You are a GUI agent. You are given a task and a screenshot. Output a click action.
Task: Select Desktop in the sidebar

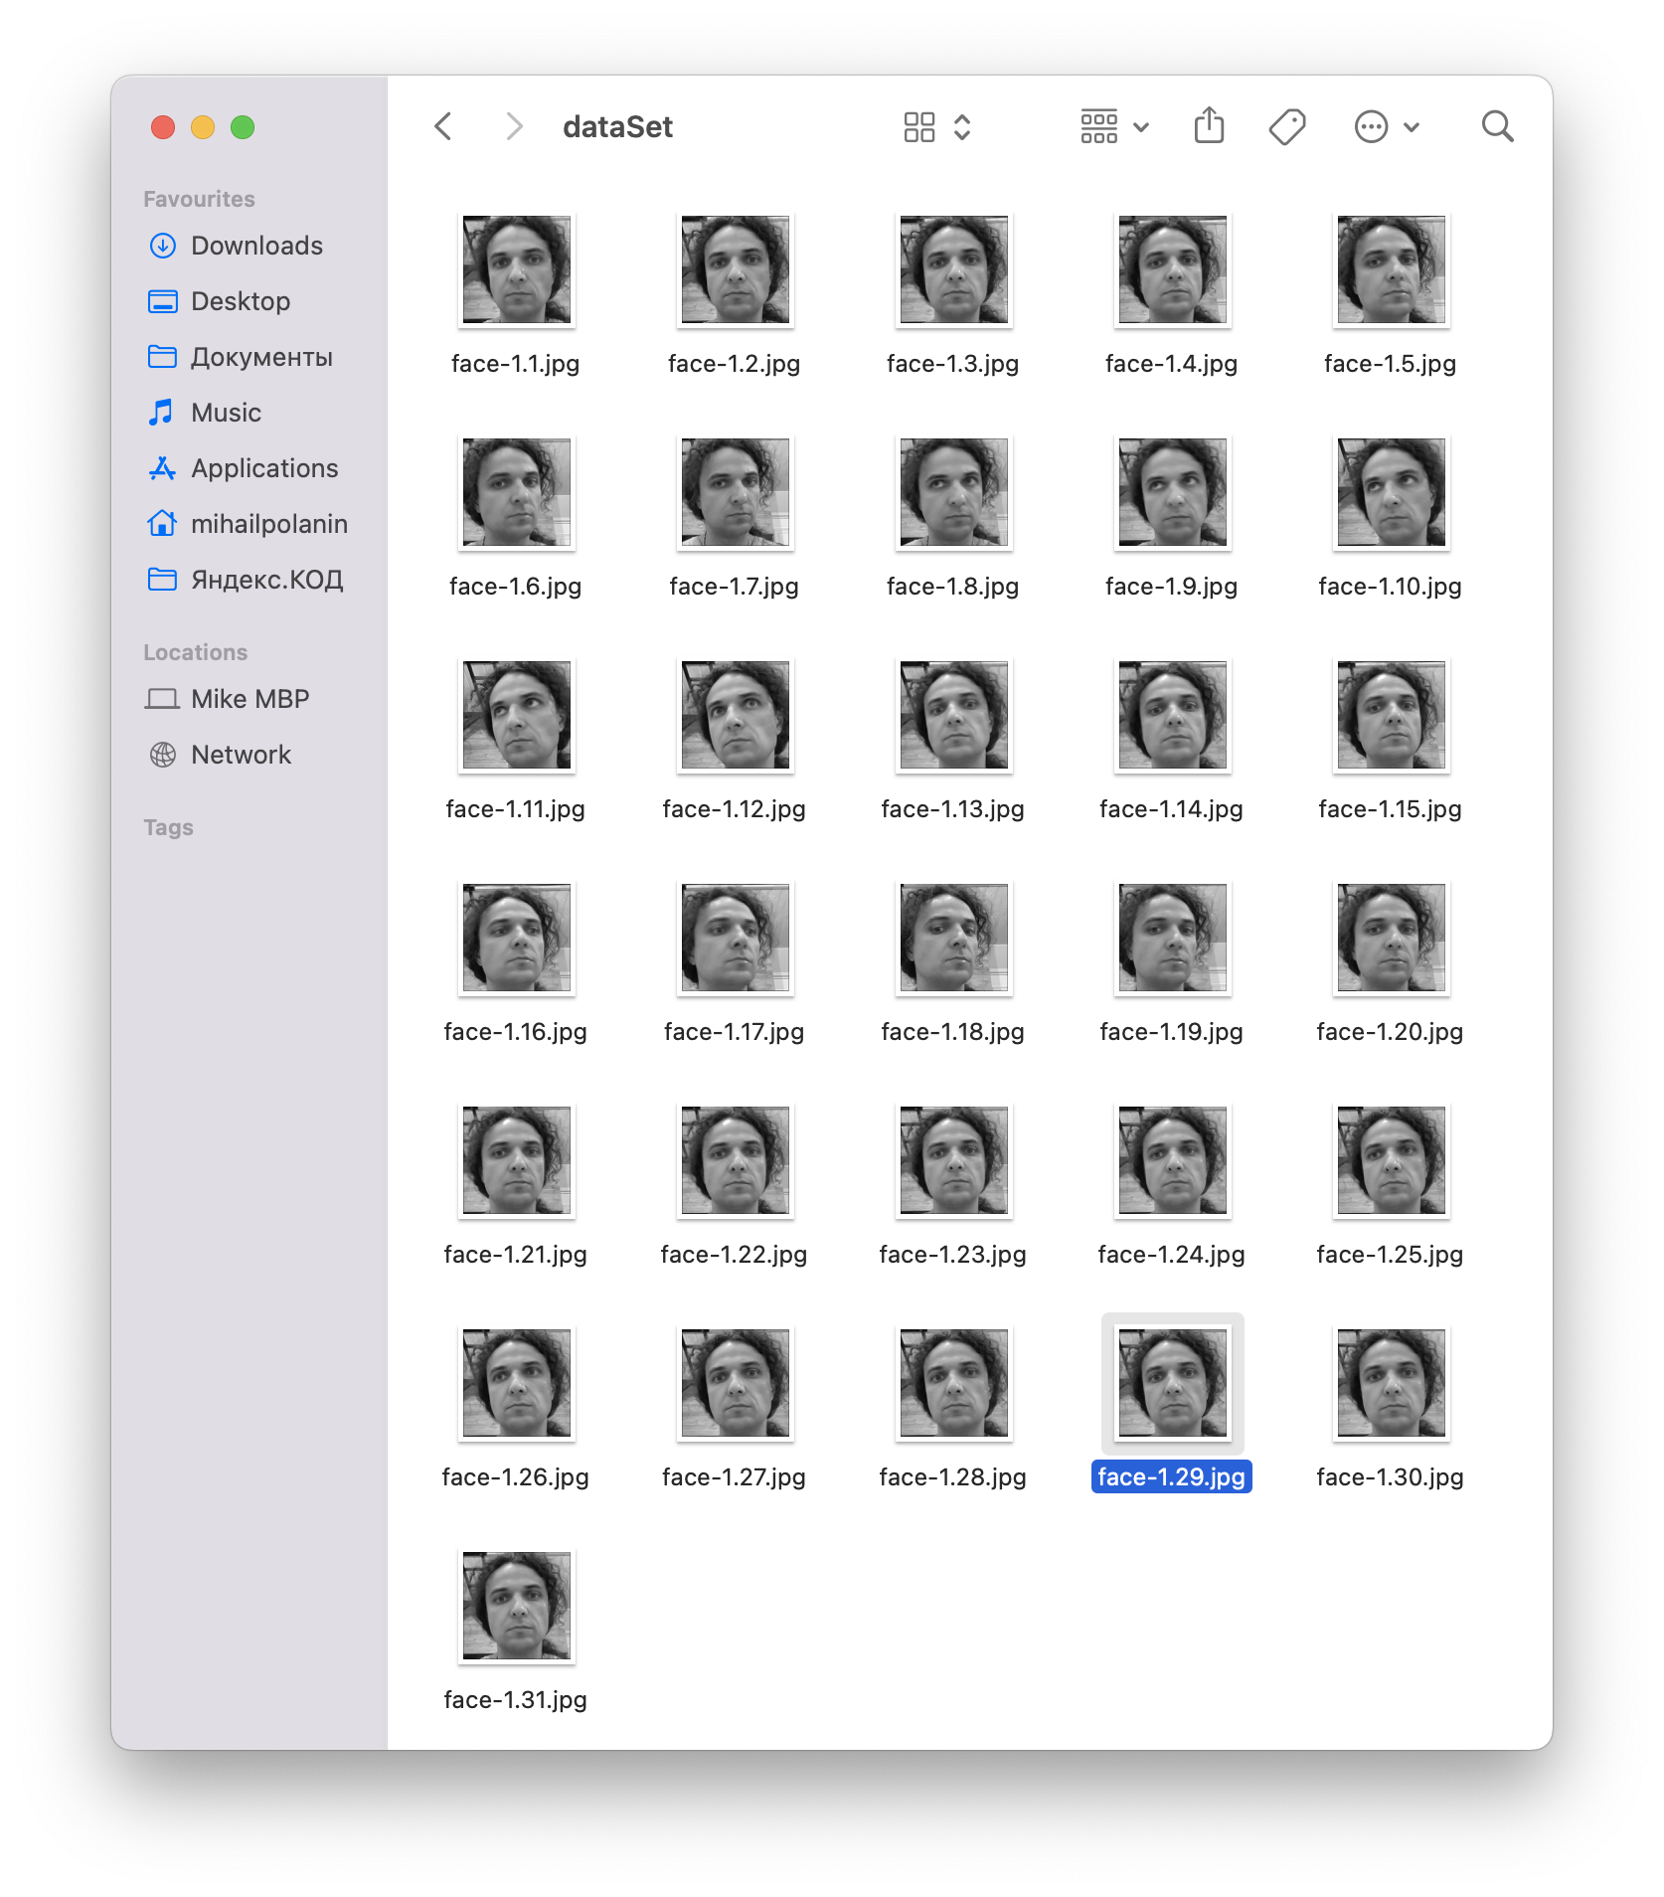[x=241, y=301]
